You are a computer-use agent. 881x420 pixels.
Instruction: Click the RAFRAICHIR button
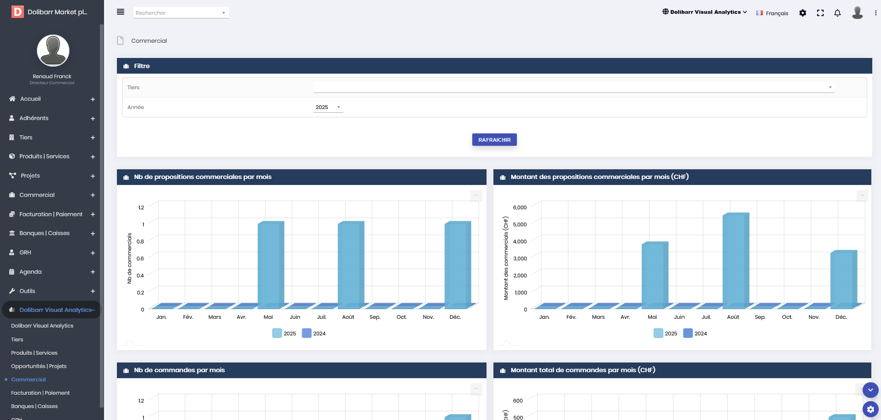click(494, 140)
